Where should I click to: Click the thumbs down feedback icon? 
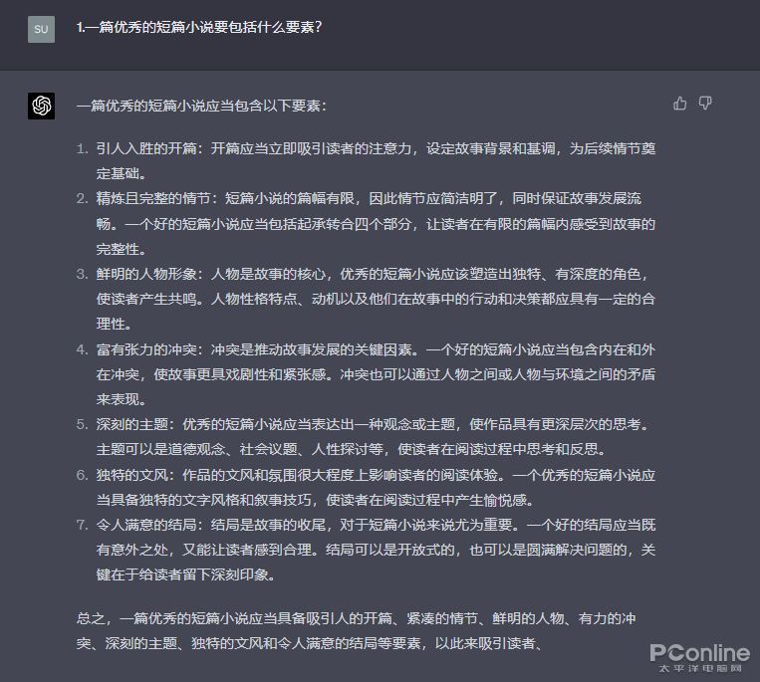705,104
